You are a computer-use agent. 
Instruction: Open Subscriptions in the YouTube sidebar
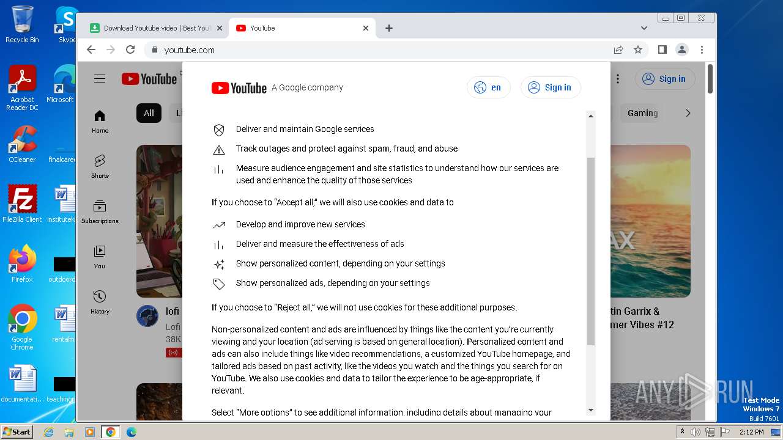[x=100, y=212]
